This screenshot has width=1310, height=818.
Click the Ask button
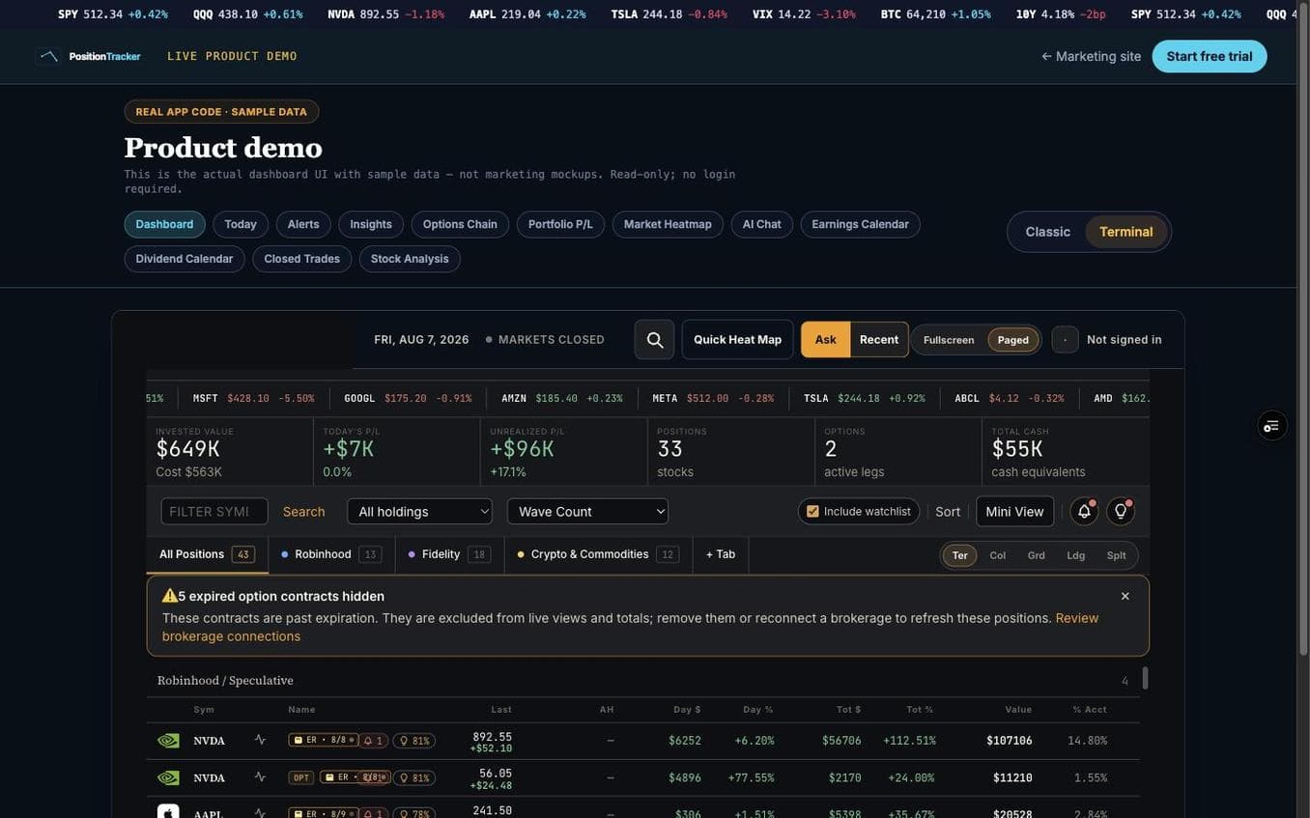point(826,340)
